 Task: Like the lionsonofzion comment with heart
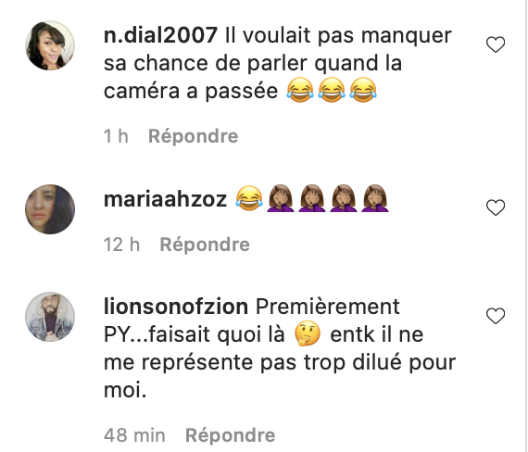496,316
